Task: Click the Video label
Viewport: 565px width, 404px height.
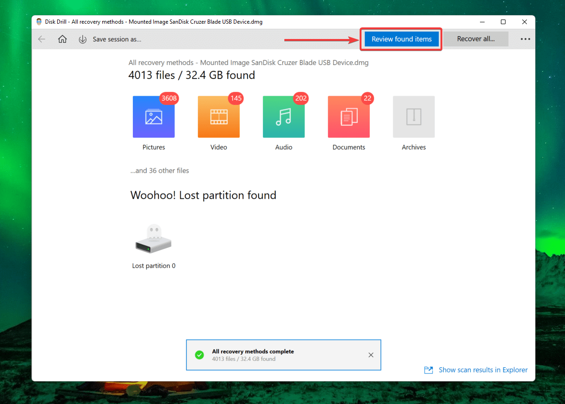Action: 219,147
